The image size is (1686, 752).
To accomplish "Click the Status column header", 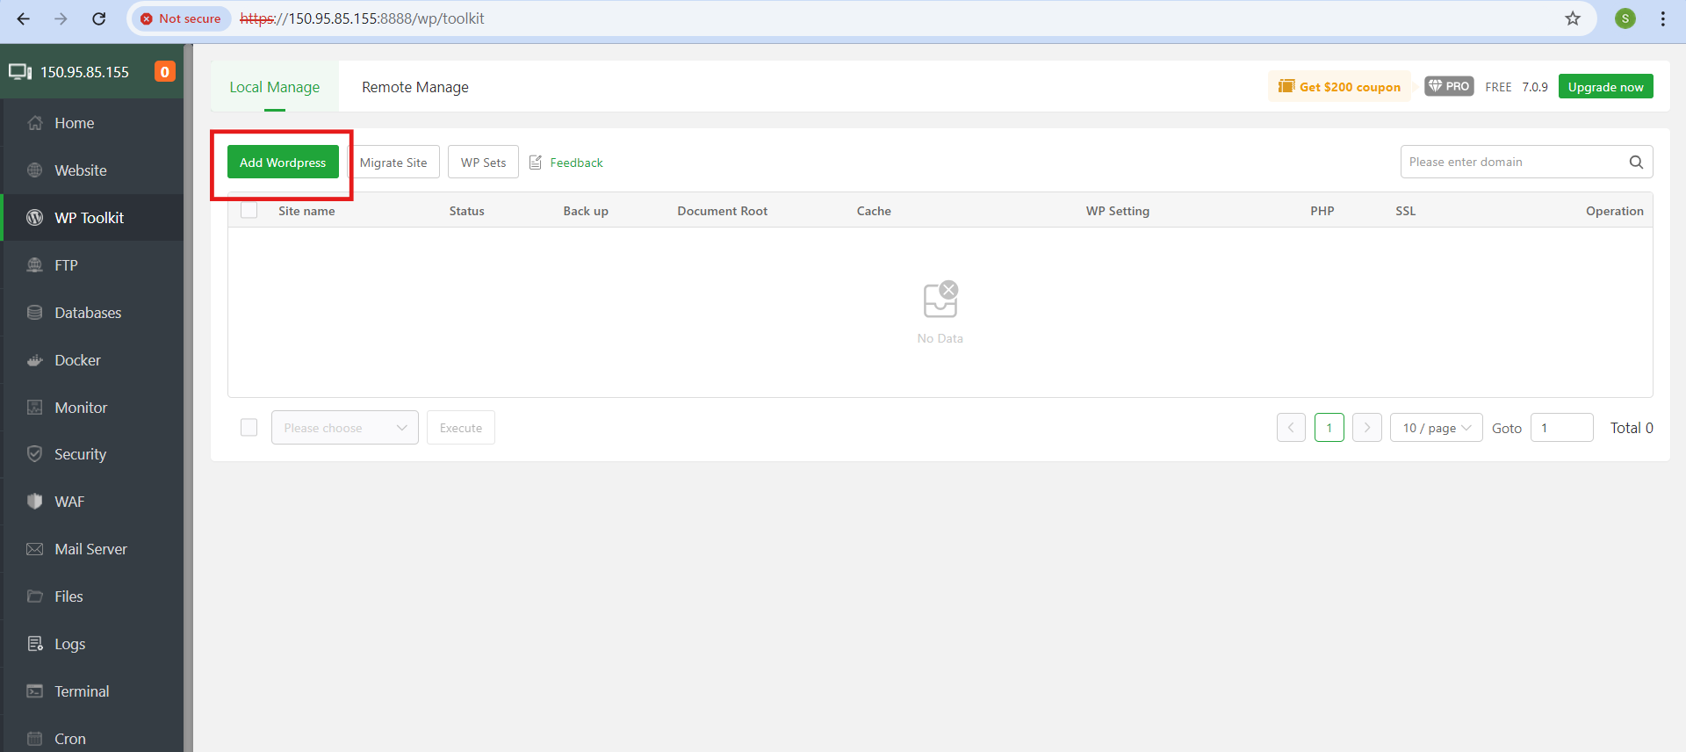I will (466, 211).
